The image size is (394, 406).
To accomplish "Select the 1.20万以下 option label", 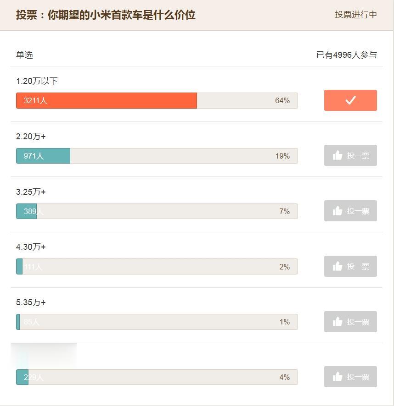I will click(37, 81).
